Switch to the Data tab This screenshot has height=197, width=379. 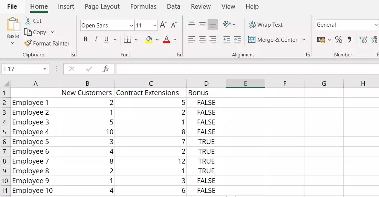[x=174, y=6]
